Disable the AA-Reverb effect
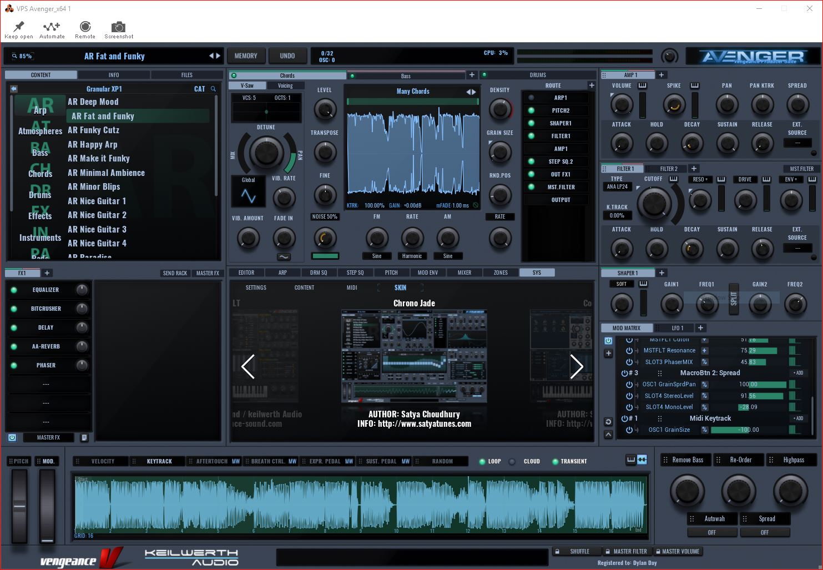Image resolution: width=823 pixels, height=570 pixels. click(x=14, y=346)
